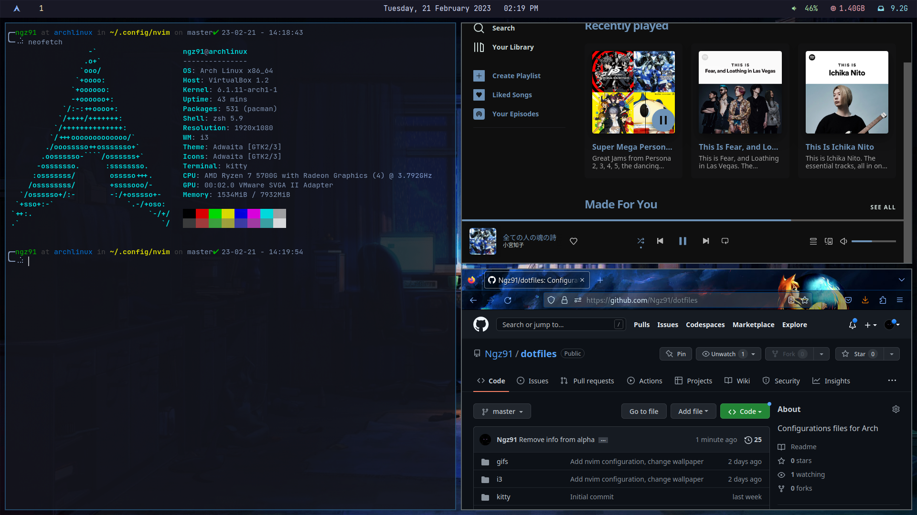Reload the GitHub page in Firefox
Viewport: 917px width, 515px height.
[x=508, y=300]
